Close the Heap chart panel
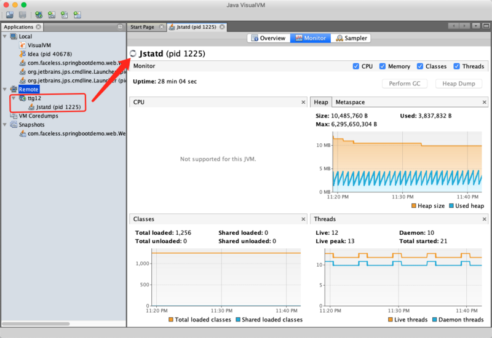This screenshot has height=338, width=492. pyautogui.click(x=484, y=102)
